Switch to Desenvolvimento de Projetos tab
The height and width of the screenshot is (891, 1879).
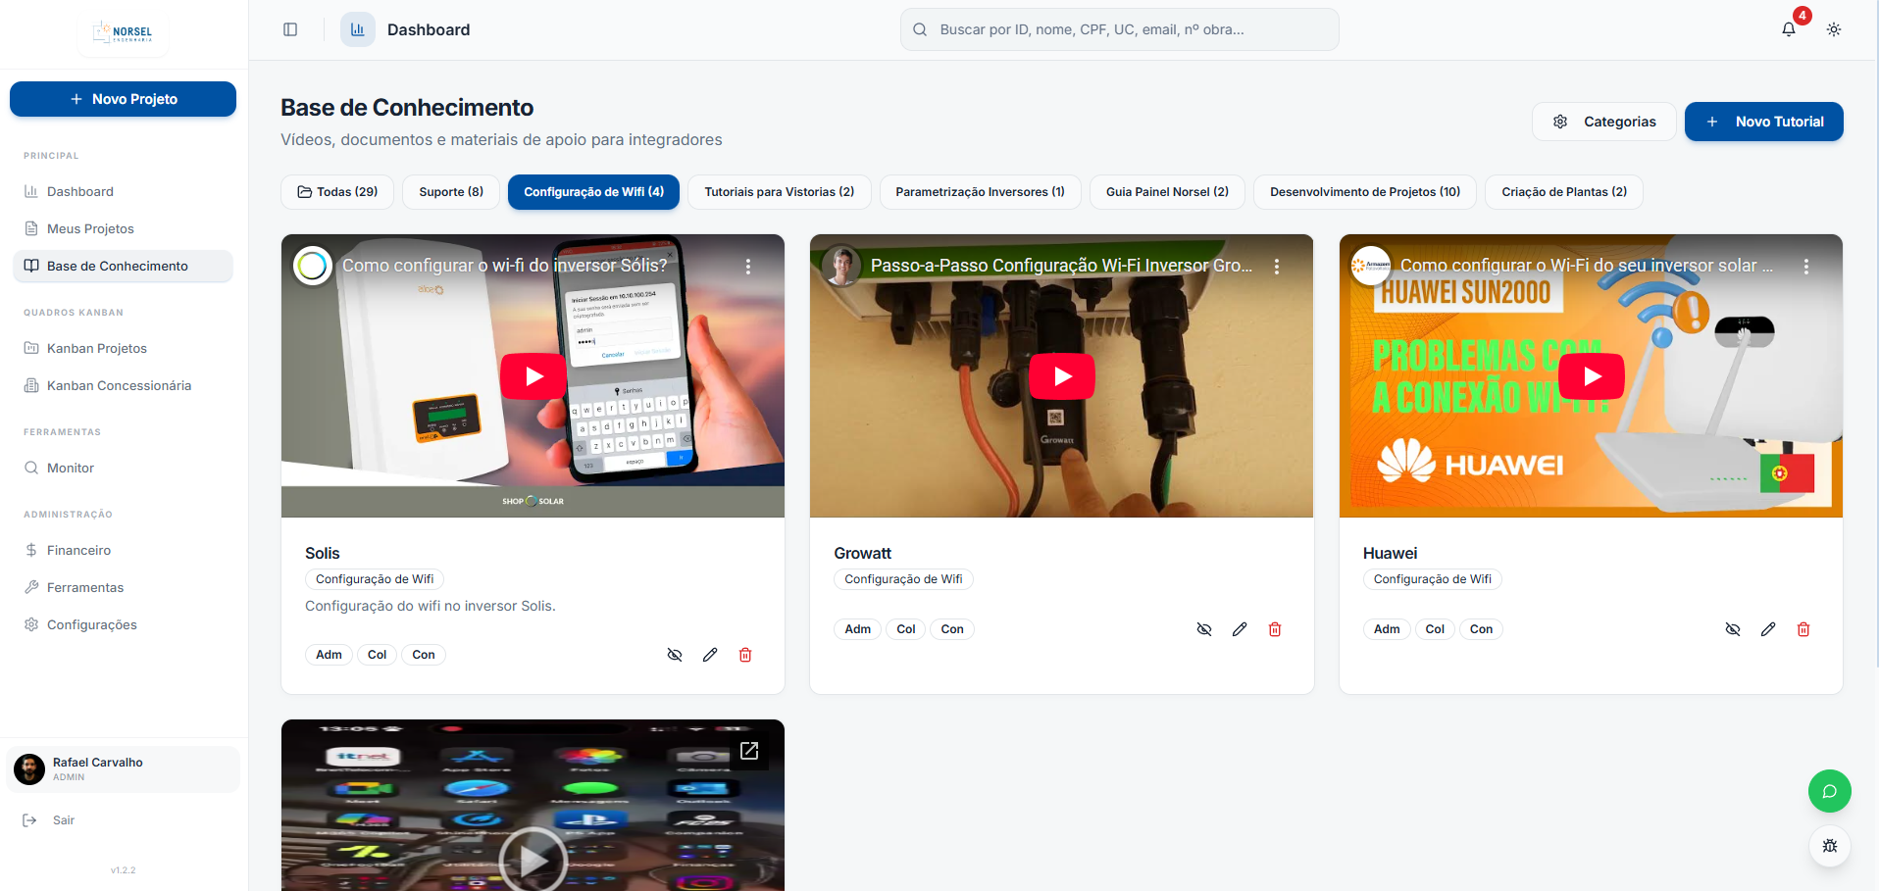tap(1364, 192)
